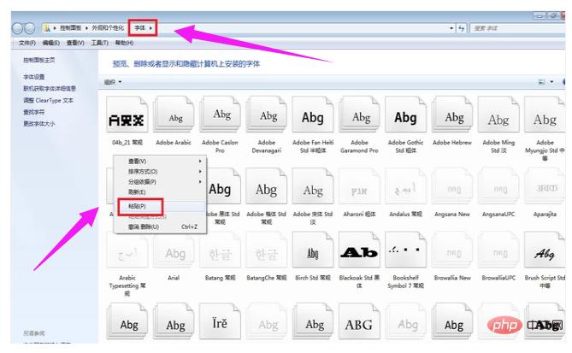Select the font thumbnail showing Ïrě sample
Screen dimensions: 572x353
coord(220,321)
